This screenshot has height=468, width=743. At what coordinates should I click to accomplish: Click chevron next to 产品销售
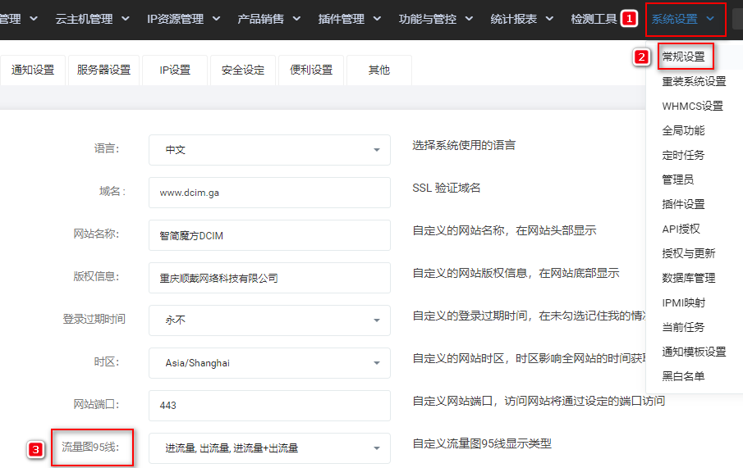coord(296,19)
